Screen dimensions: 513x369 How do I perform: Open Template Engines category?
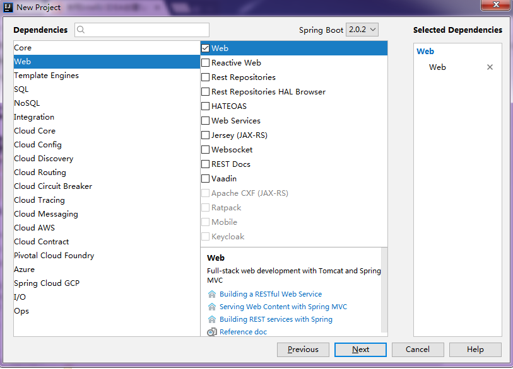pos(107,76)
